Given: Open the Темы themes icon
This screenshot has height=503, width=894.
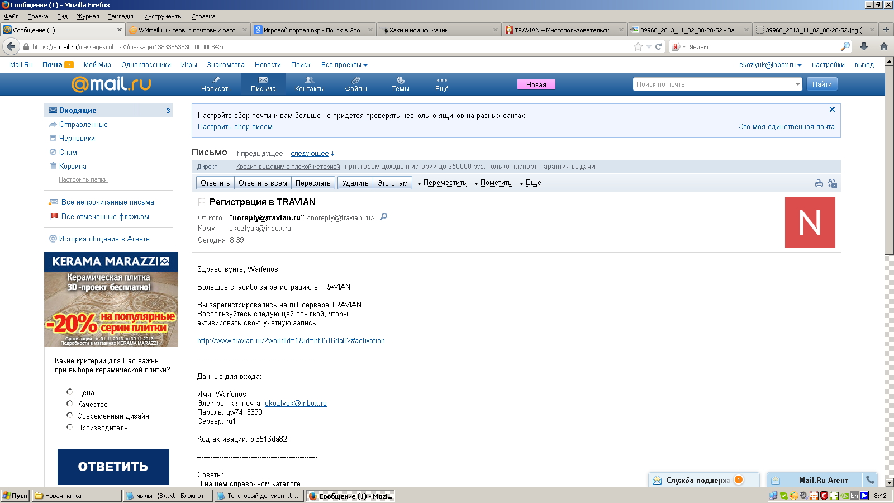Looking at the screenshot, I should 401,84.
